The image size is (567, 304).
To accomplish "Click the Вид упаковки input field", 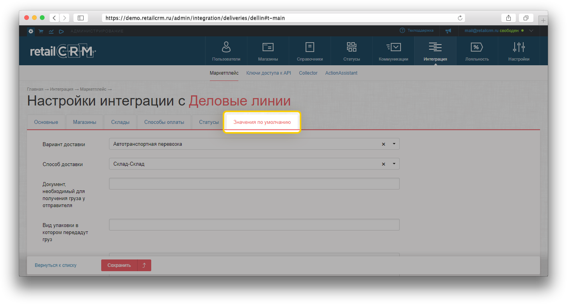I will pyautogui.click(x=254, y=225).
